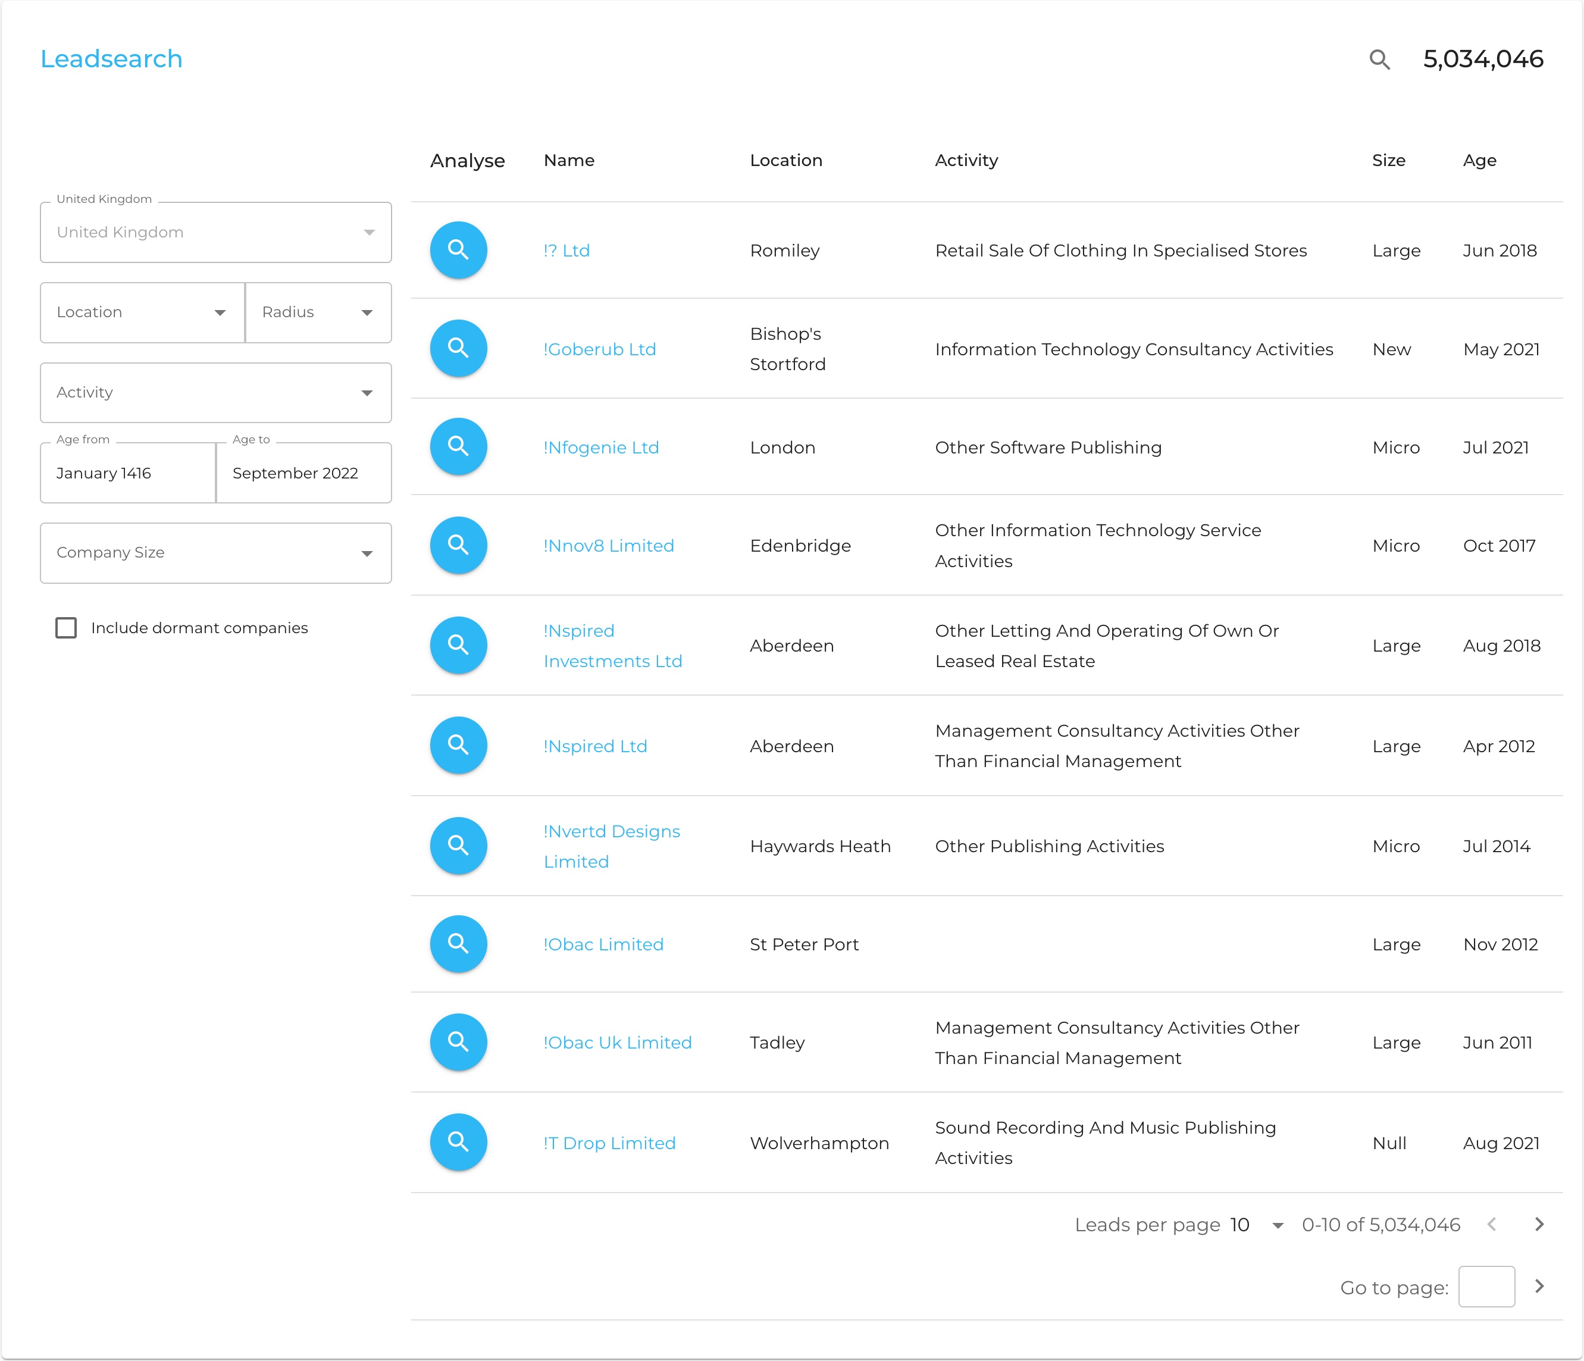Click the analyse magnifier for !Nfogenie Ltd
This screenshot has width=1584, height=1361.
click(459, 446)
